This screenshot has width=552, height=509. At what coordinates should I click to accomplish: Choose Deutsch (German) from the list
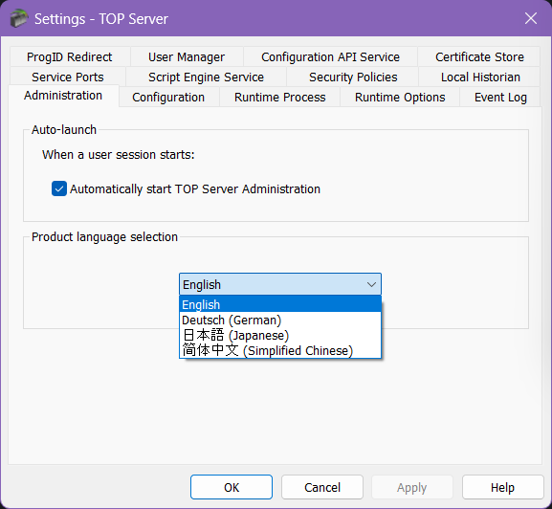click(x=280, y=320)
